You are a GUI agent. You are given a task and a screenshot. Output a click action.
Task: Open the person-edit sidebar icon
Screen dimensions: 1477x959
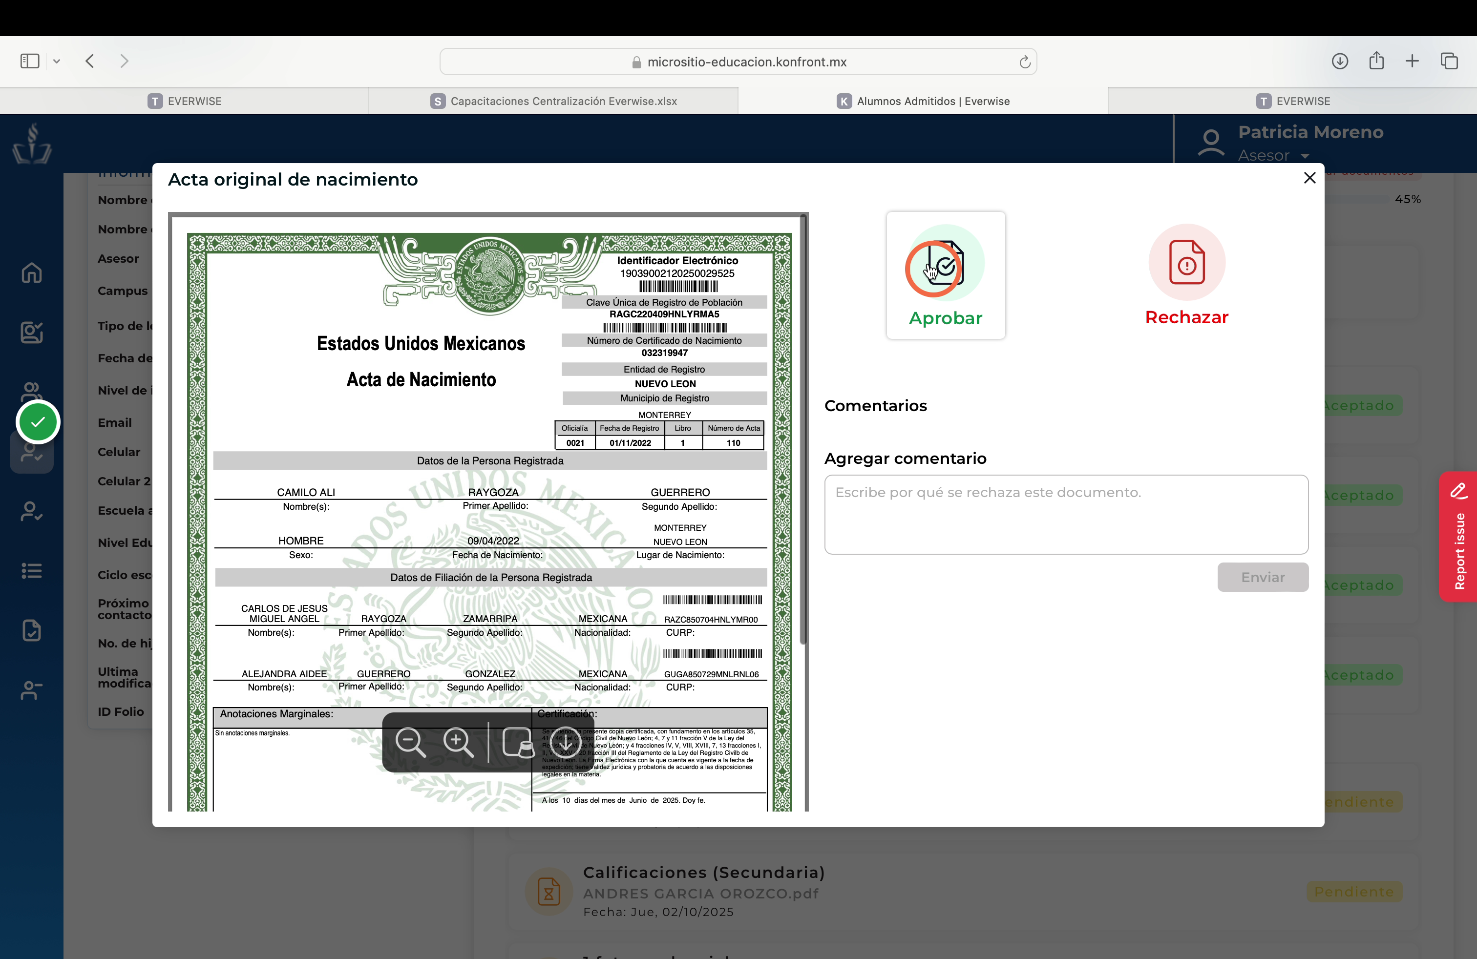pos(32,332)
